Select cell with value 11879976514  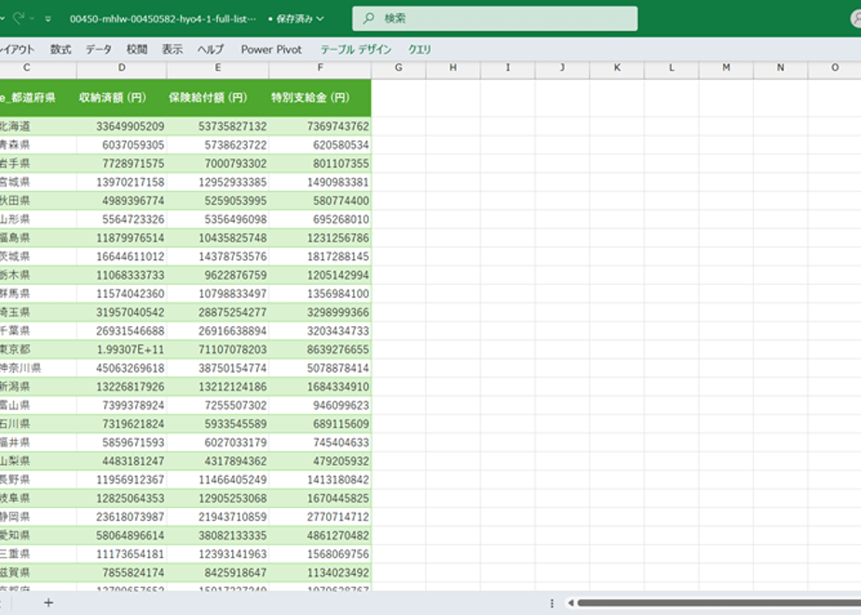pos(122,239)
